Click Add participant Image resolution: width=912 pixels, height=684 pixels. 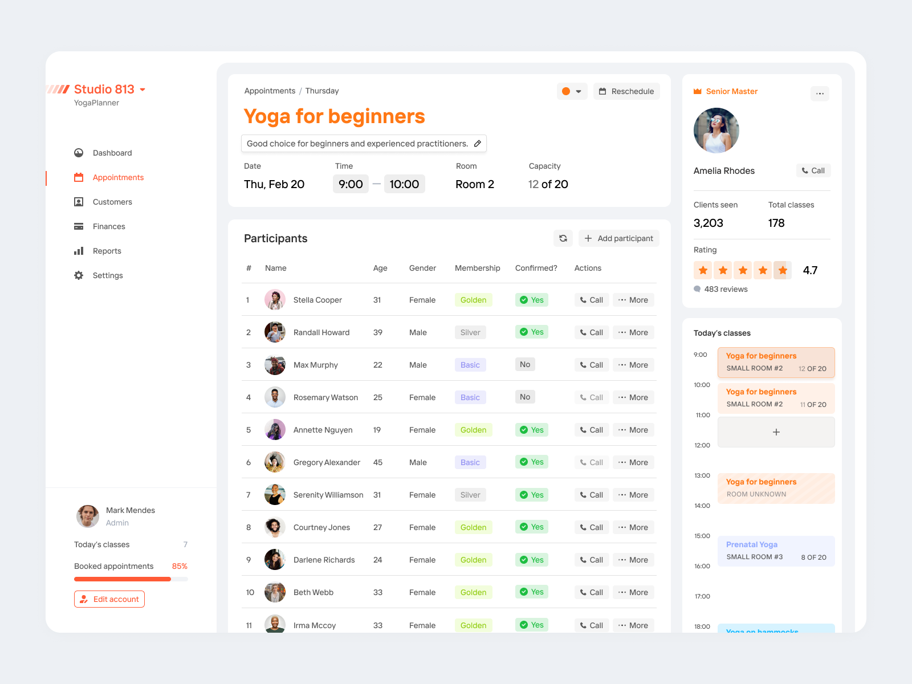tap(618, 238)
